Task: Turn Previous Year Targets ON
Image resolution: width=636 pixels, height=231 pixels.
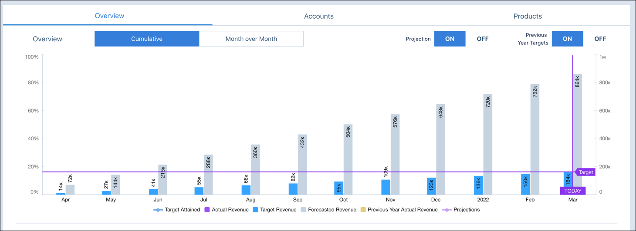Action: pos(567,39)
